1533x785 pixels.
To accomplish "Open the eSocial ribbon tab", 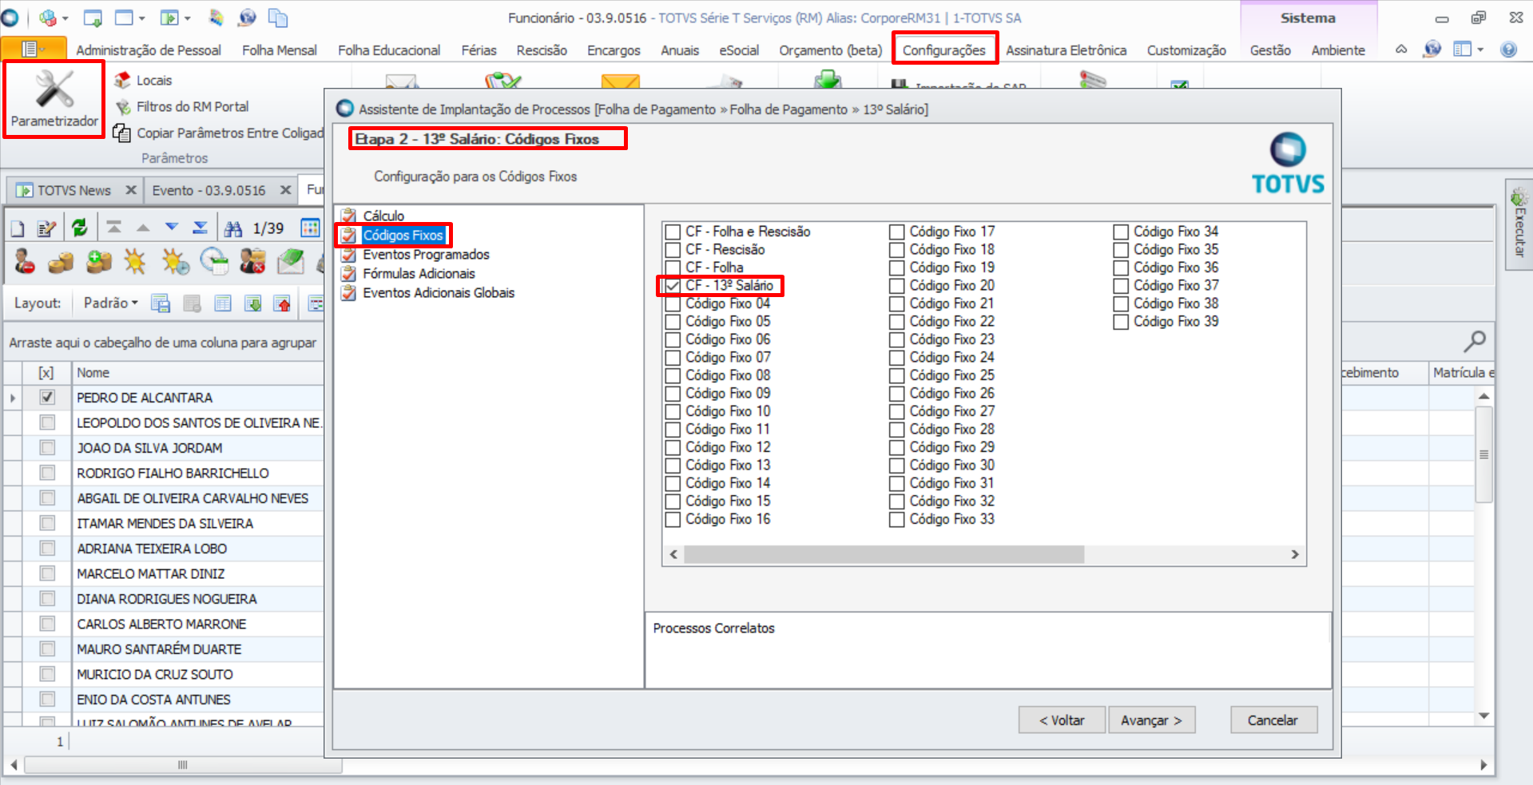I will coord(739,50).
